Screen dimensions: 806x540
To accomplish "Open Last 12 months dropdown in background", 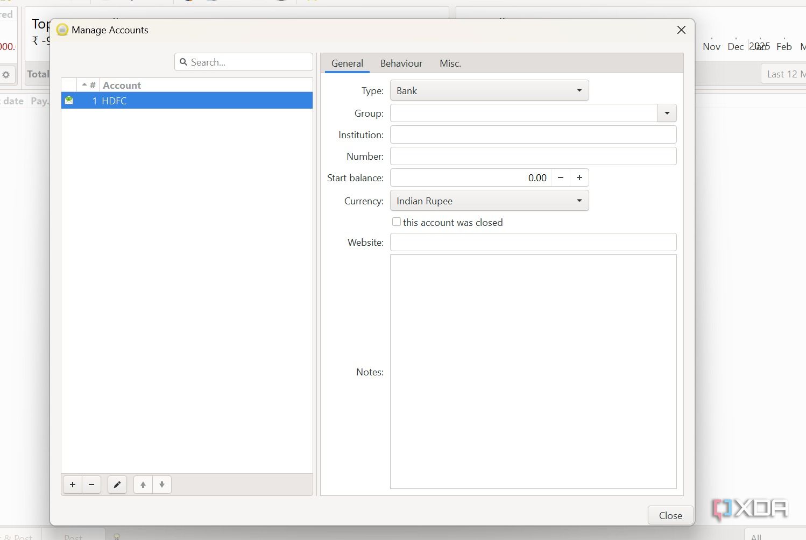I will [x=784, y=74].
